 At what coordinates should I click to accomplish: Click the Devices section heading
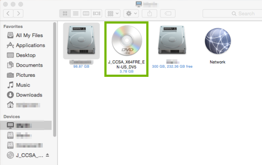click(12, 117)
